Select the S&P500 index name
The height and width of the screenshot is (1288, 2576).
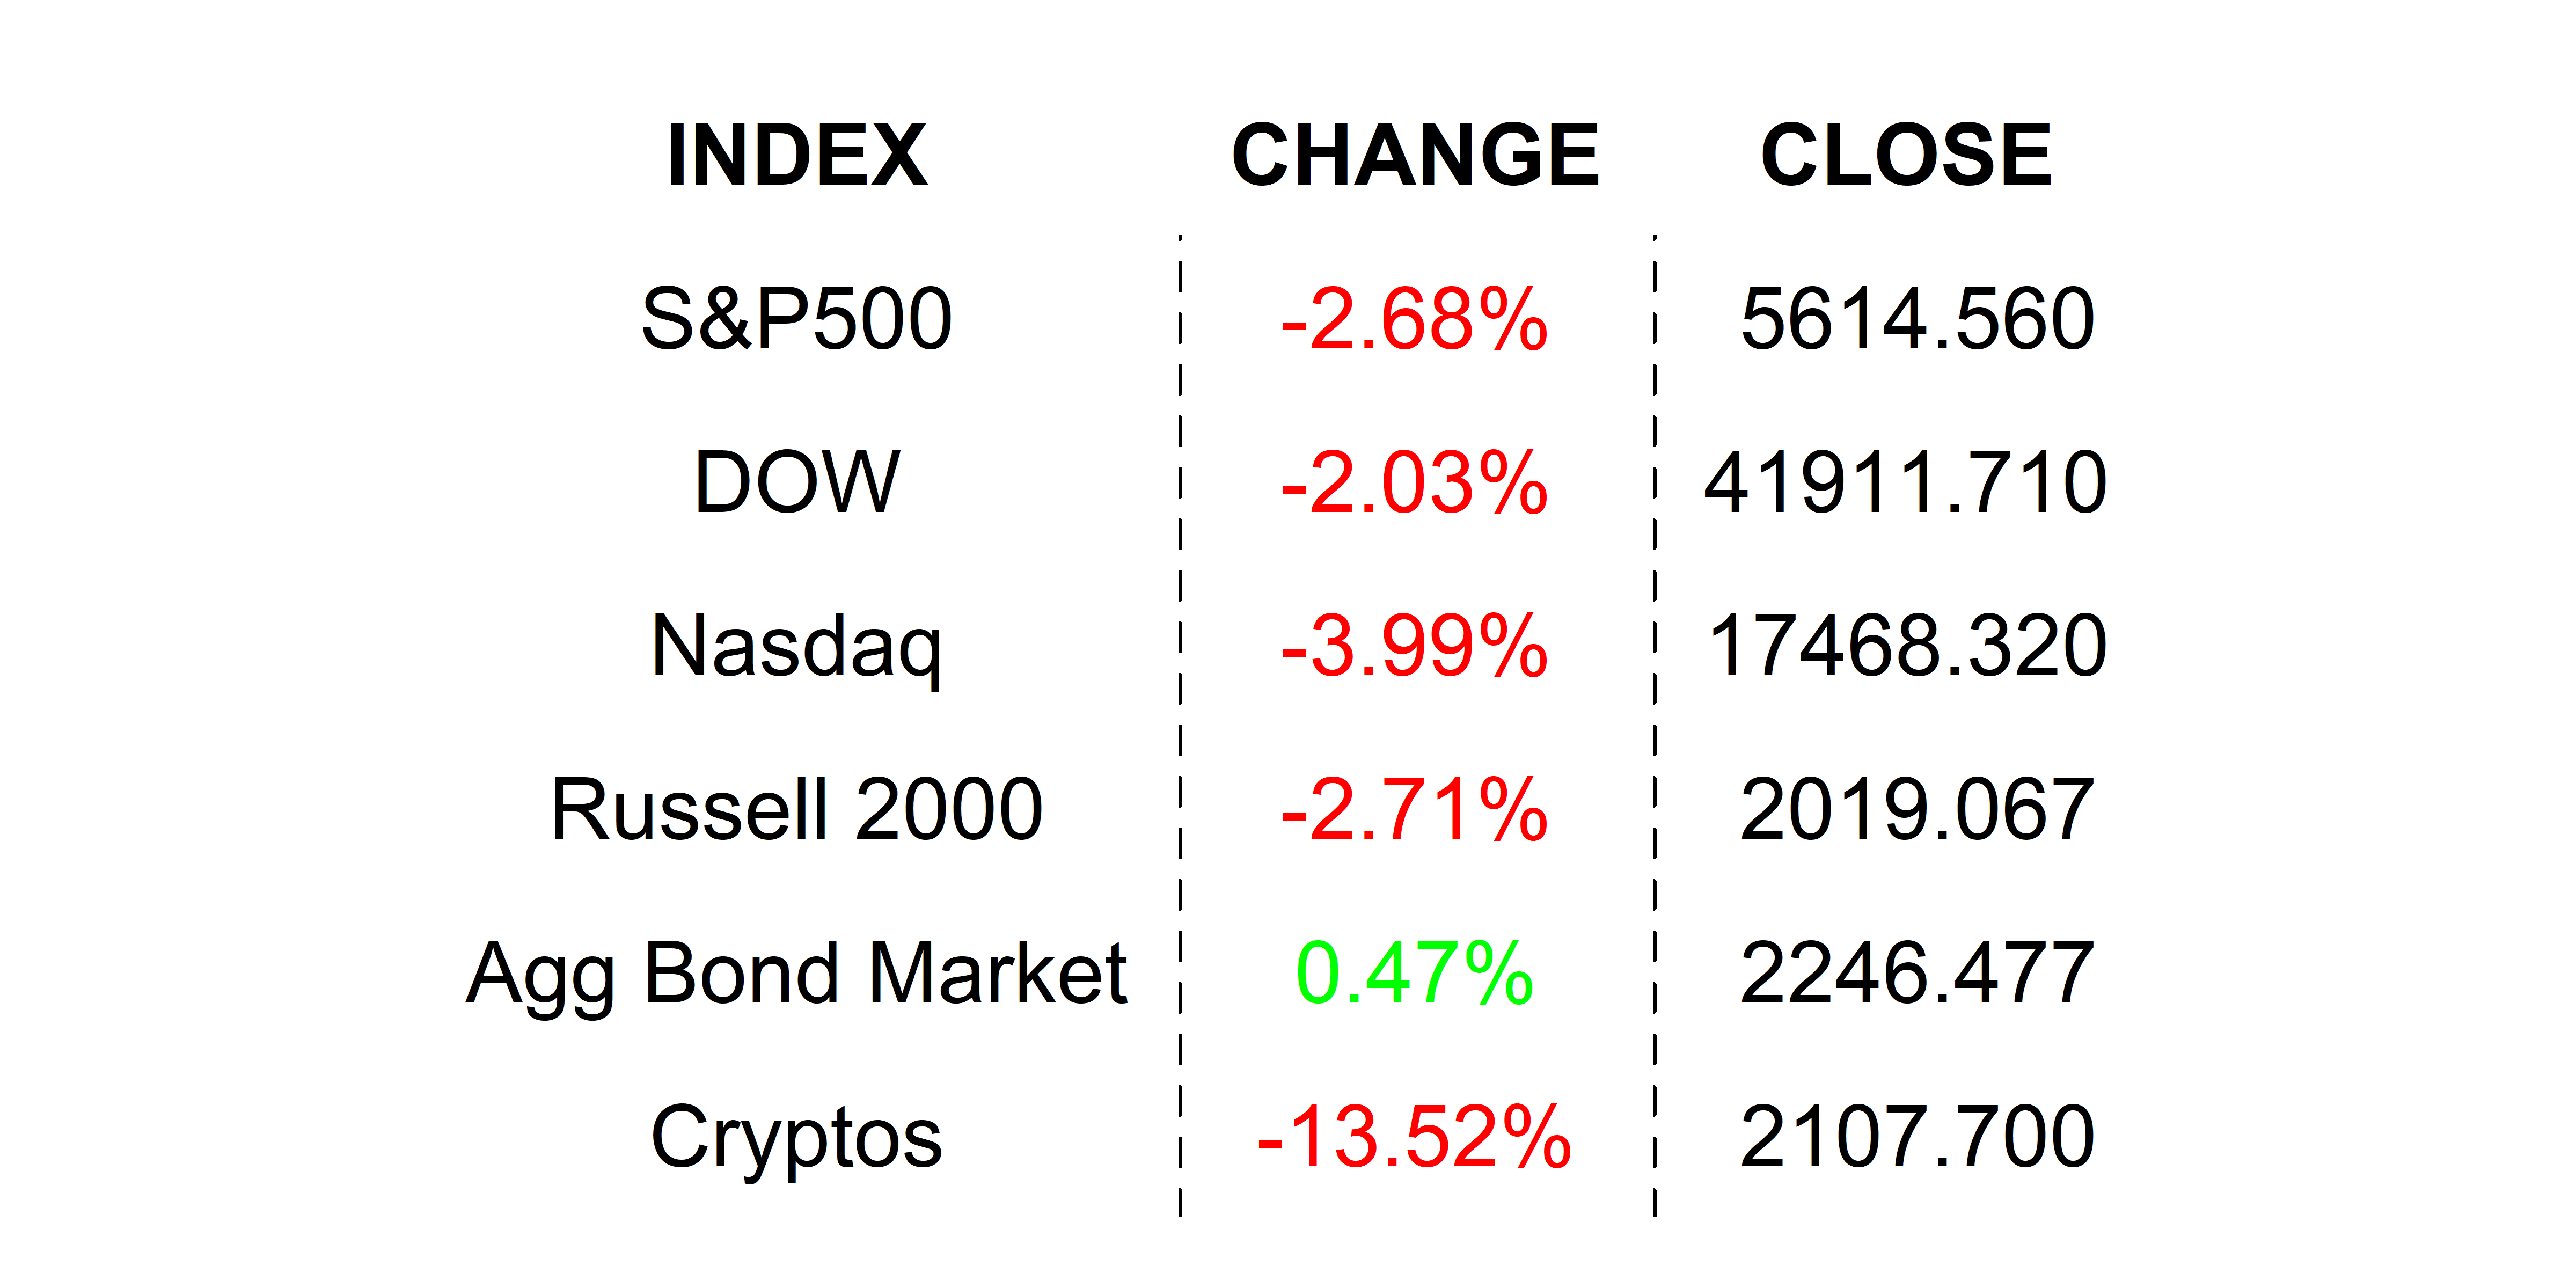[797, 319]
